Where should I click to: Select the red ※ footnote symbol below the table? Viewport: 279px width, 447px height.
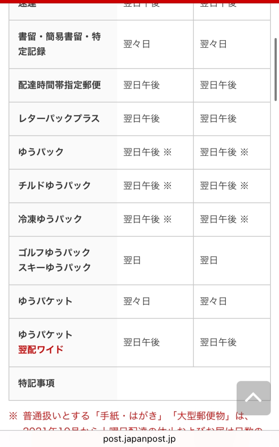click(x=13, y=416)
